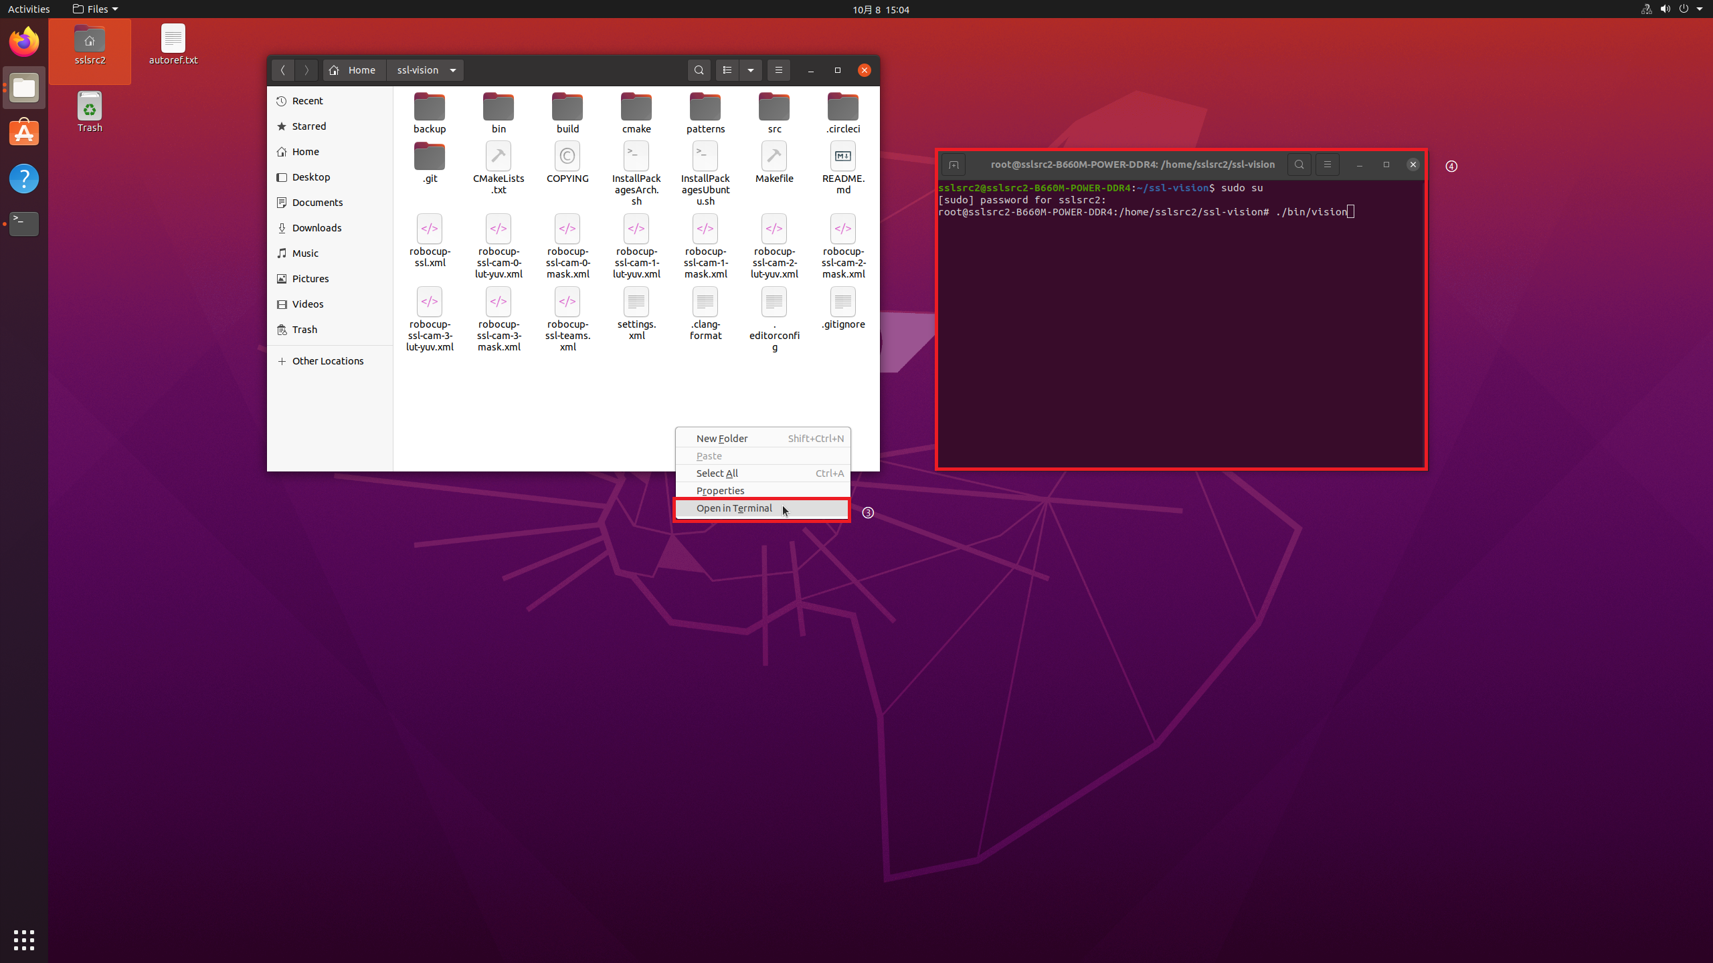This screenshot has width=1713, height=963.
Task: Select Music in sidebar
Action: click(x=330, y=253)
